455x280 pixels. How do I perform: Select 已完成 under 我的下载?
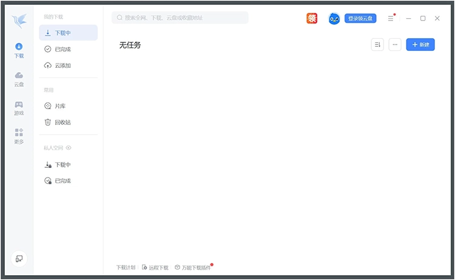(x=62, y=49)
